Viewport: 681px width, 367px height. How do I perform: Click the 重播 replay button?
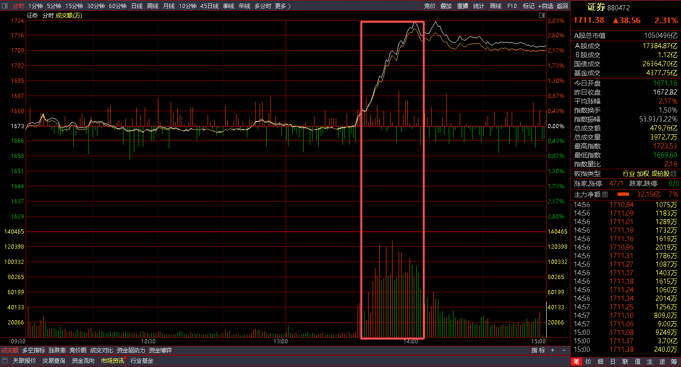click(463, 6)
